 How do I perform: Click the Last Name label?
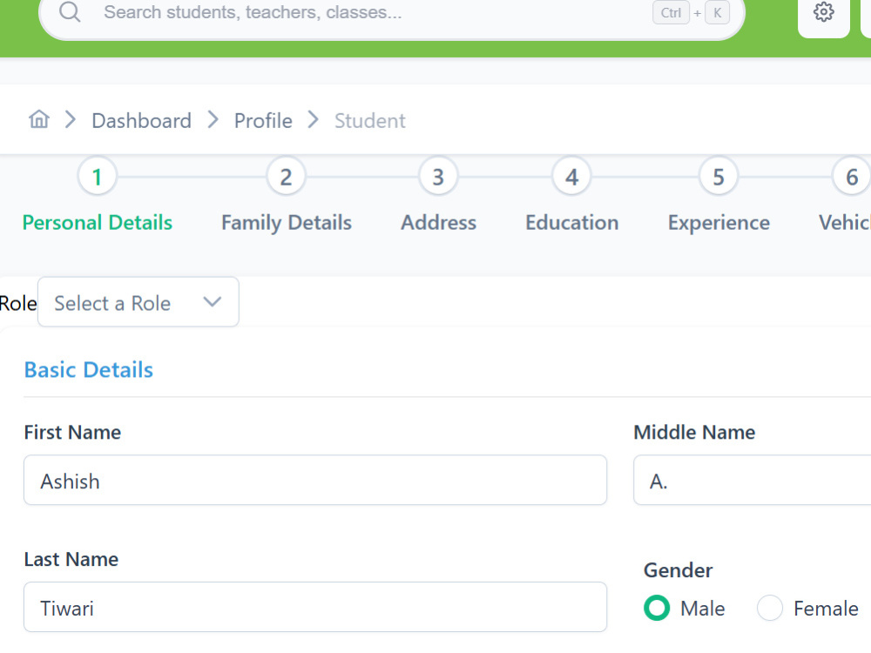[71, 559]
